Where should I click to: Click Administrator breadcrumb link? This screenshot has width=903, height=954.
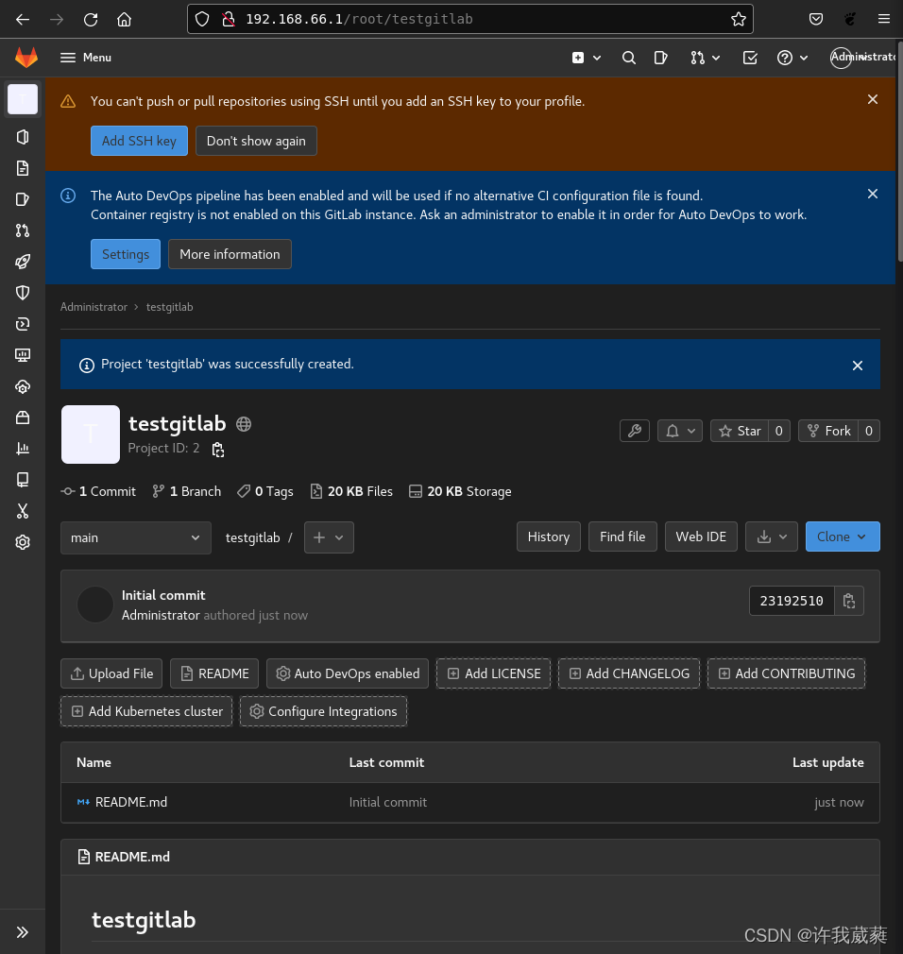click(94, 307)
